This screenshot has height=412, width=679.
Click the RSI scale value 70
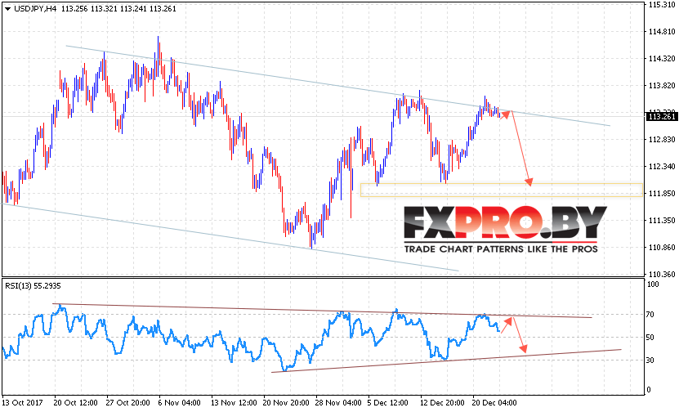(650, 315)
